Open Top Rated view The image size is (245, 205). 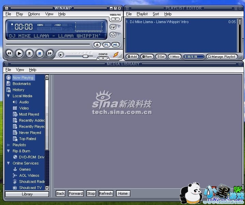point(28,139)
